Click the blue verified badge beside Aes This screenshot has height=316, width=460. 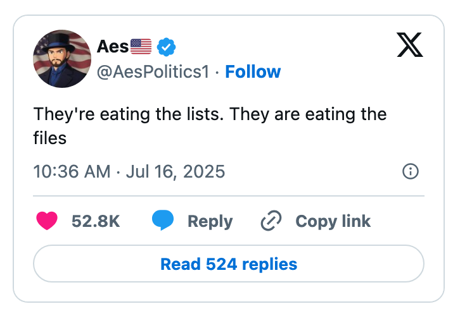[x=166, y=46]
